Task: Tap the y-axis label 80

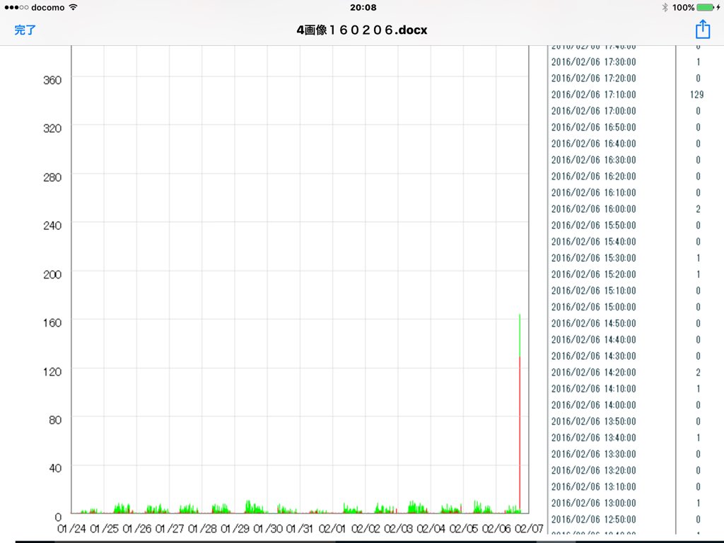Action: pos(55,420)
